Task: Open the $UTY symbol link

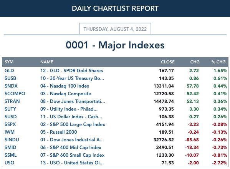Action: 10,109
